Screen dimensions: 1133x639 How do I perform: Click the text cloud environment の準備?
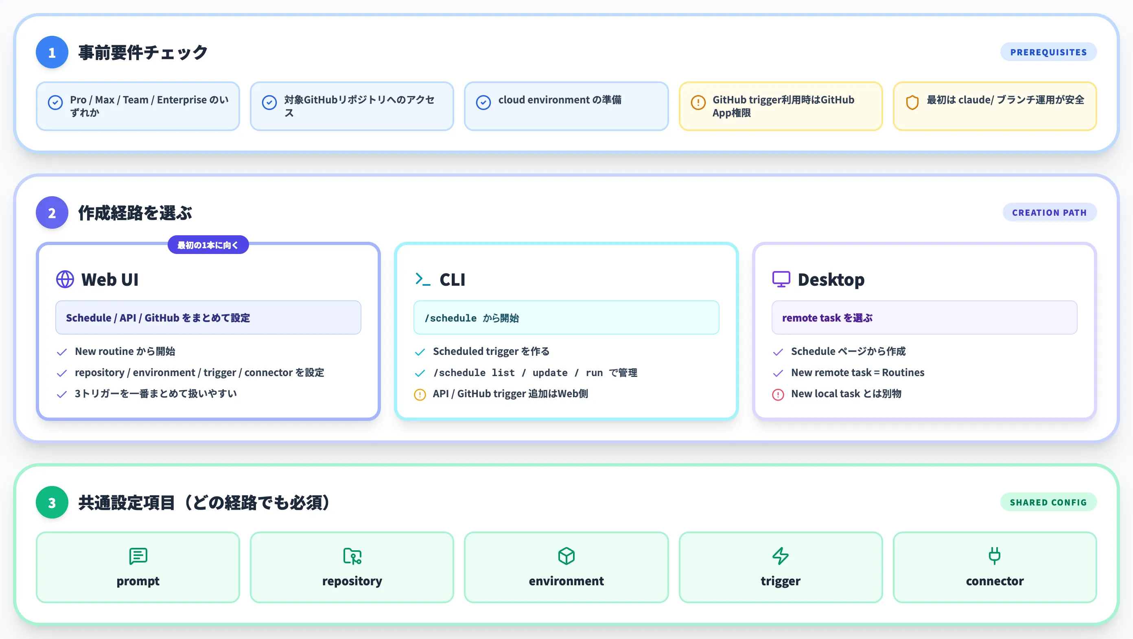coord(560,100)
